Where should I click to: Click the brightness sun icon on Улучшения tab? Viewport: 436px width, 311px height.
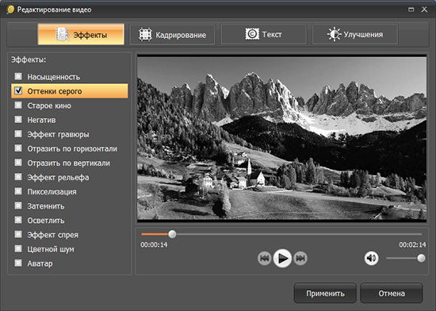point(334,34)
